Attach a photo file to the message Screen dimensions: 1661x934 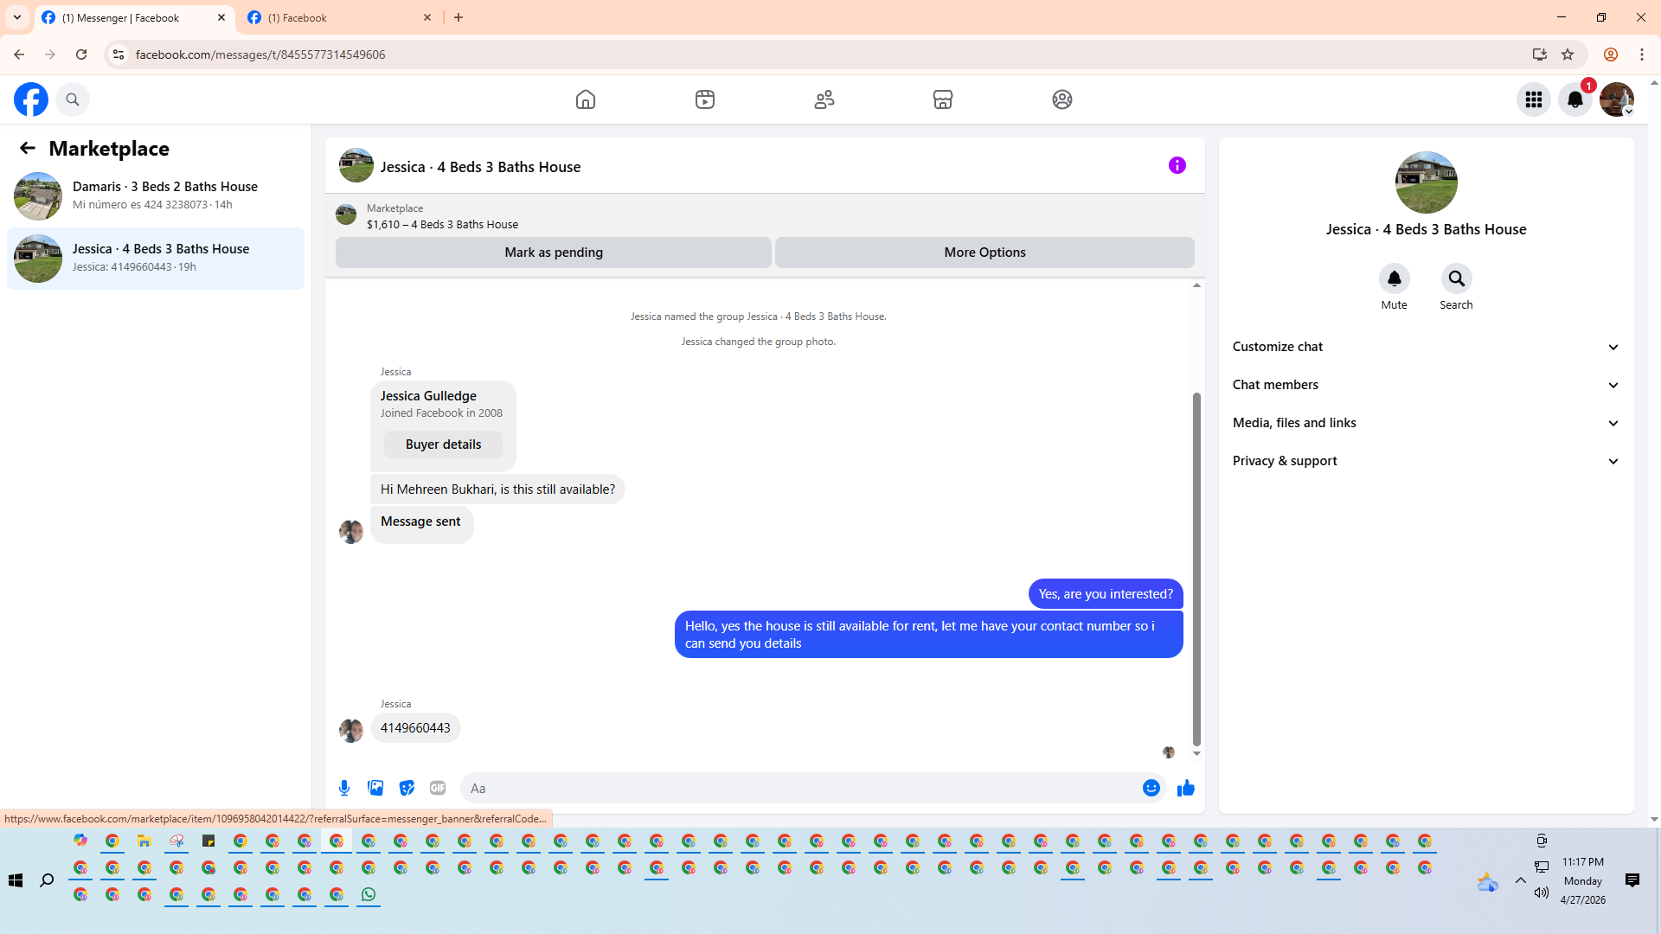pos(375,788)
